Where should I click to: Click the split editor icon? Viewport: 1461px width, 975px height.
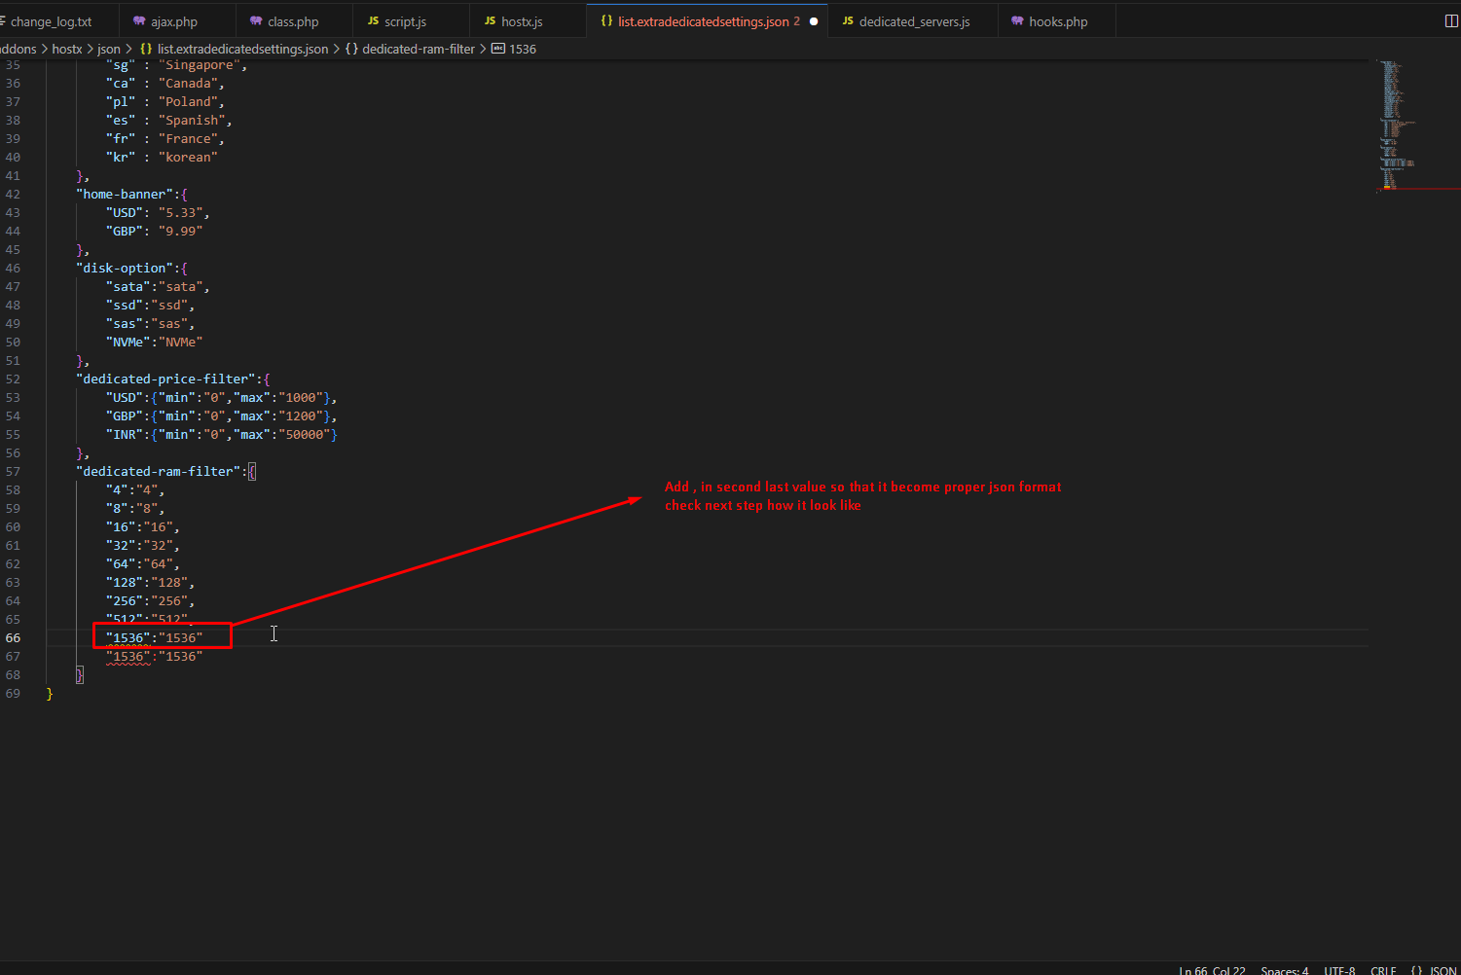pyautogui.click(x=1450, y=21)
